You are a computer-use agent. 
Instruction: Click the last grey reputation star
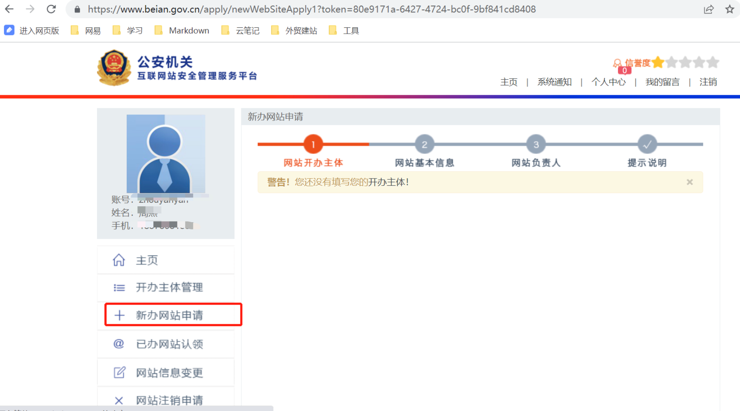click(713, 62)
